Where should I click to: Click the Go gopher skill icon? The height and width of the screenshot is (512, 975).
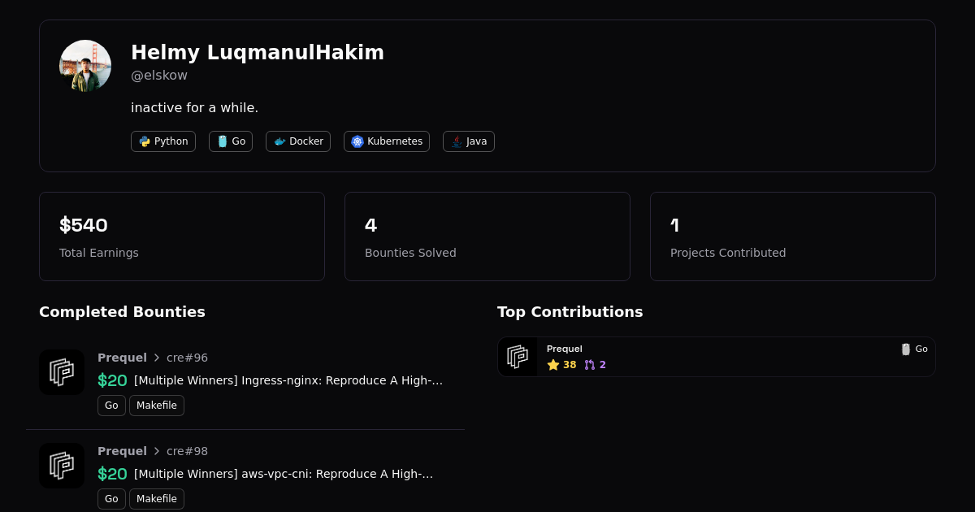pos(222,141)
